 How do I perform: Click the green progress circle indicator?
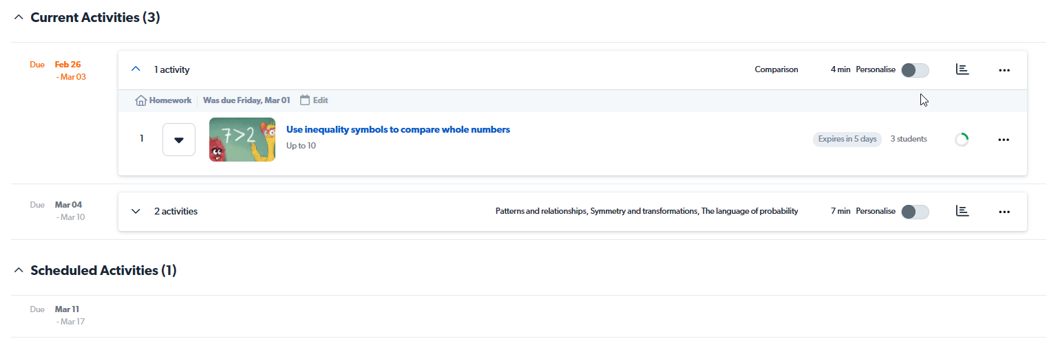point(962,140)
